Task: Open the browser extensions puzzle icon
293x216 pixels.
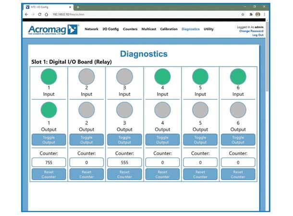Action: click(250, 14)
